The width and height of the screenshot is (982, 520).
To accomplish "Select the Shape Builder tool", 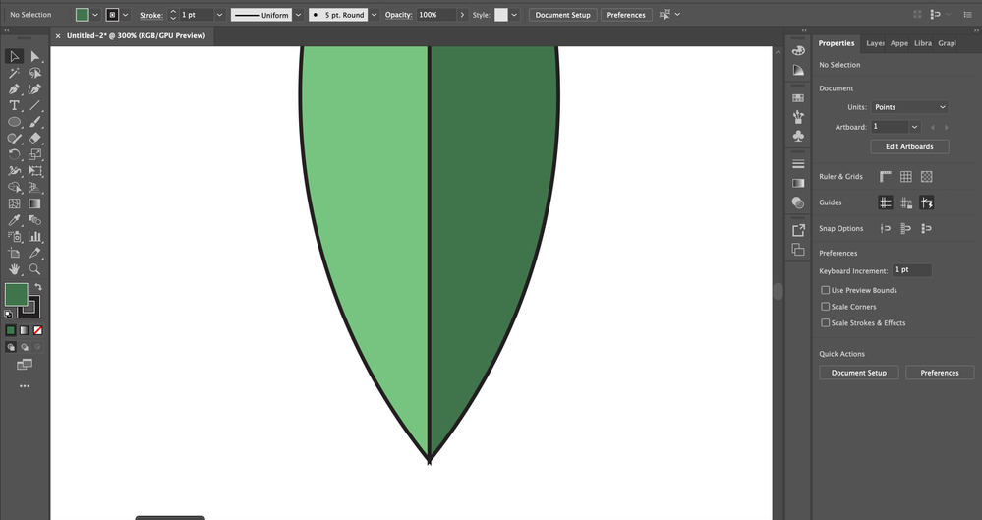I will tap(14, 187).
